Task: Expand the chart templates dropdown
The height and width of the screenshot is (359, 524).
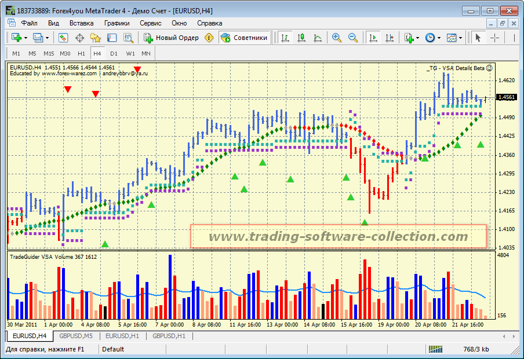Action: (x=460, y=38)
